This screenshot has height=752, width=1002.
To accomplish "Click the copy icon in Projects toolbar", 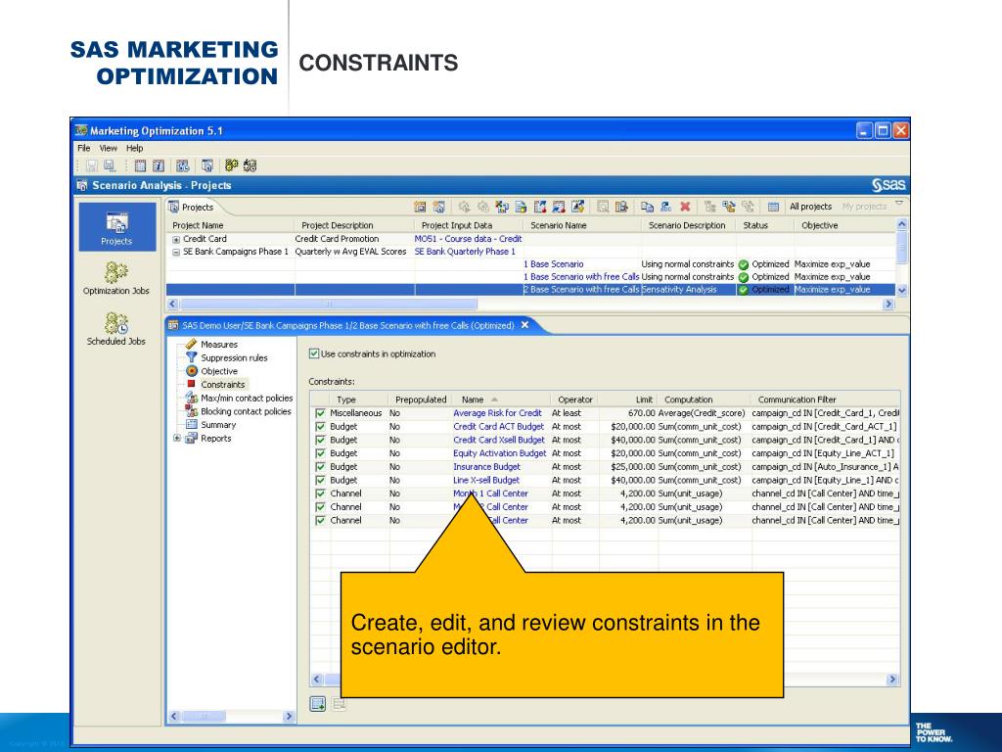I will [648, 207].
